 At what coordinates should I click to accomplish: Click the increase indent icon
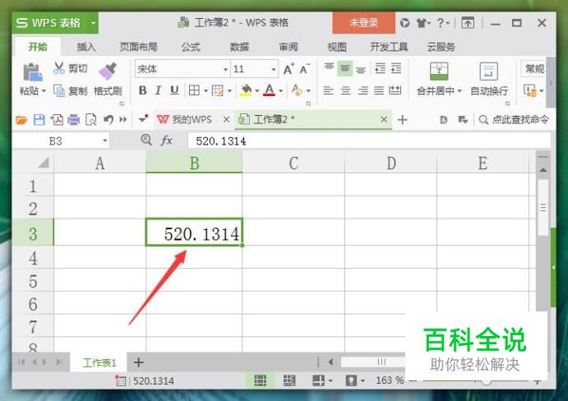396,68
